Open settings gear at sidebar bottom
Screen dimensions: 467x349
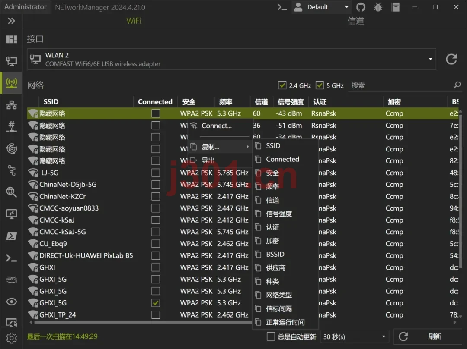point(11,338)
